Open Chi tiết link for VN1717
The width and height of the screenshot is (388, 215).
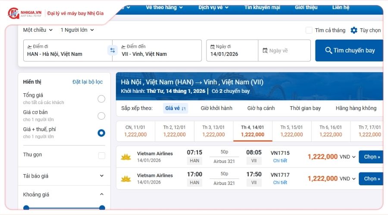(x=280, y=182)
